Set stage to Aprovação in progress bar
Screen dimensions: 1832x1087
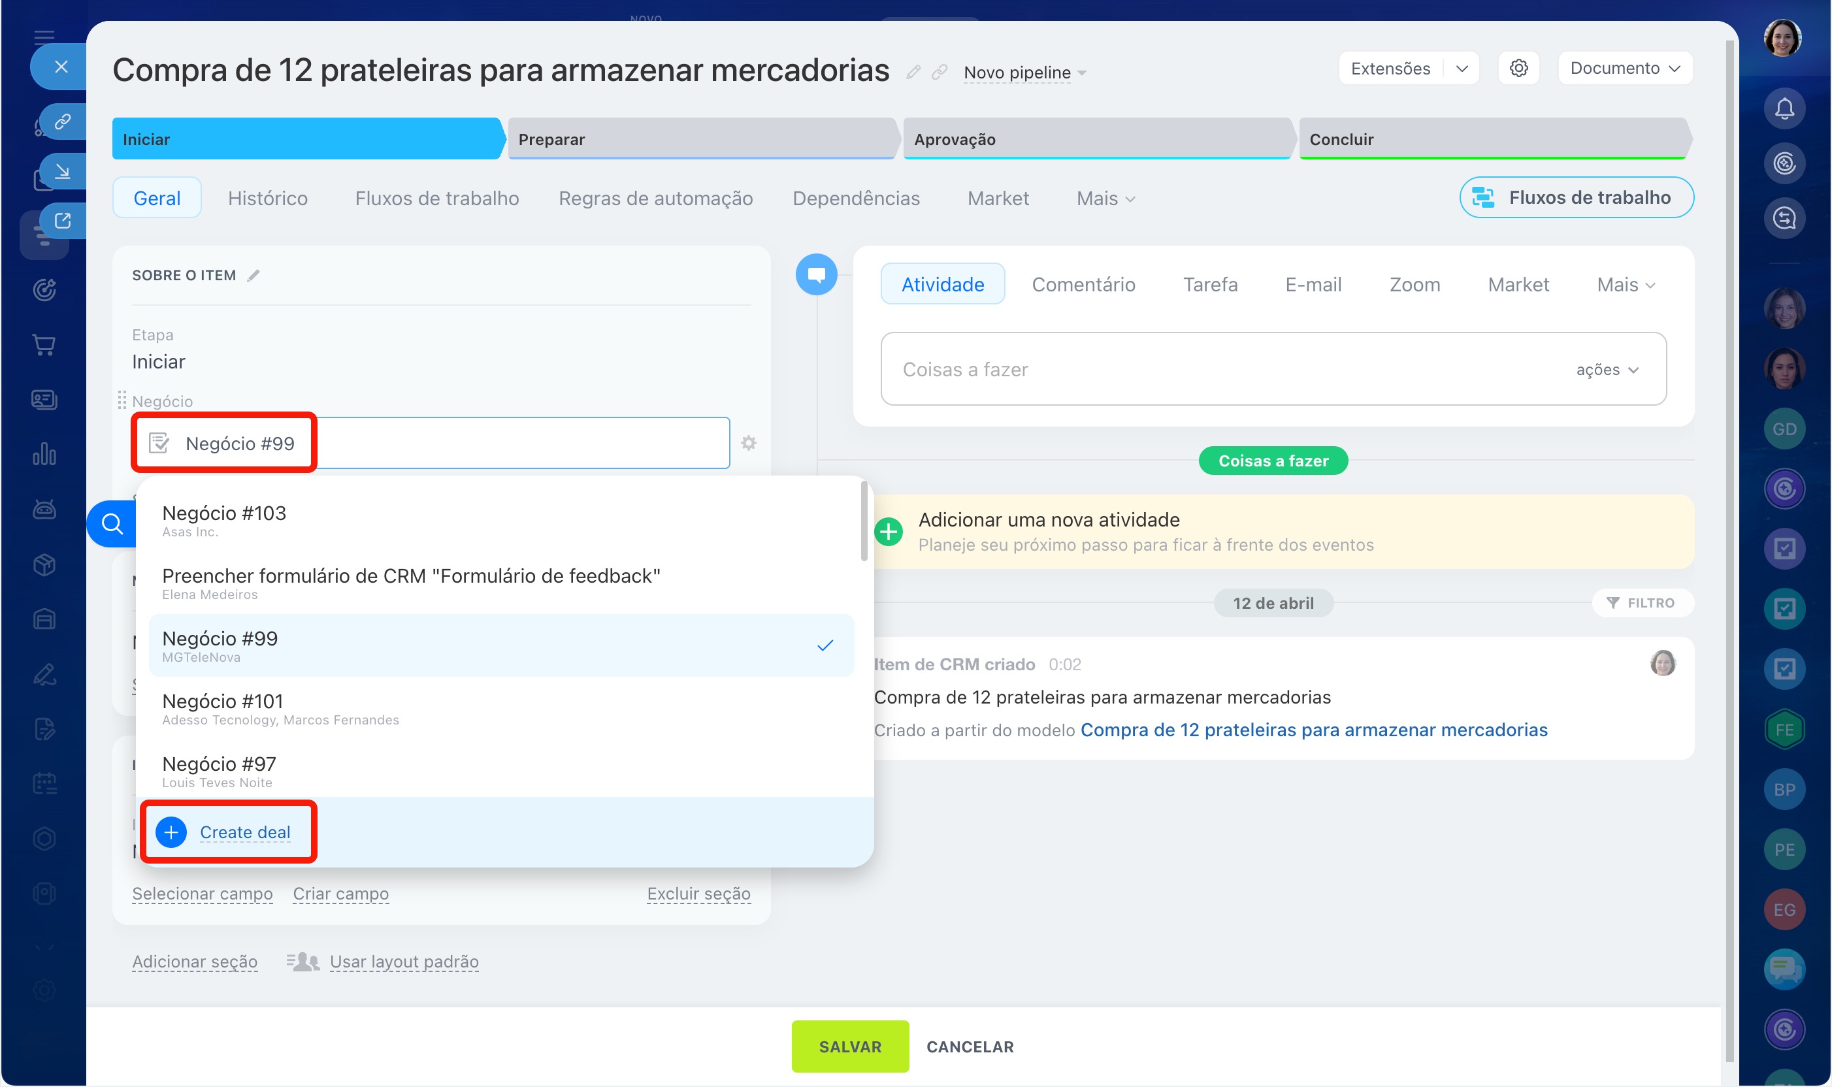(1095, 139)
